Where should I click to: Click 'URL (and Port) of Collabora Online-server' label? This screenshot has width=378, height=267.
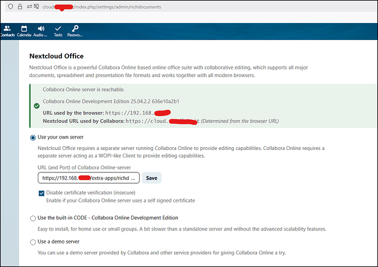(84, 167)
